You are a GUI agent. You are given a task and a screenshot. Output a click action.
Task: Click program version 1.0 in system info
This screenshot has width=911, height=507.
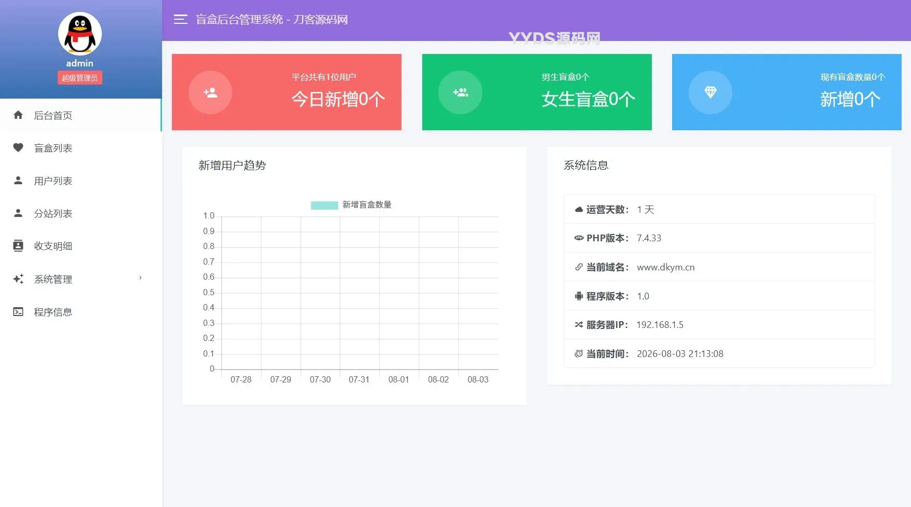pyautogui.click(x=643, y=296)
